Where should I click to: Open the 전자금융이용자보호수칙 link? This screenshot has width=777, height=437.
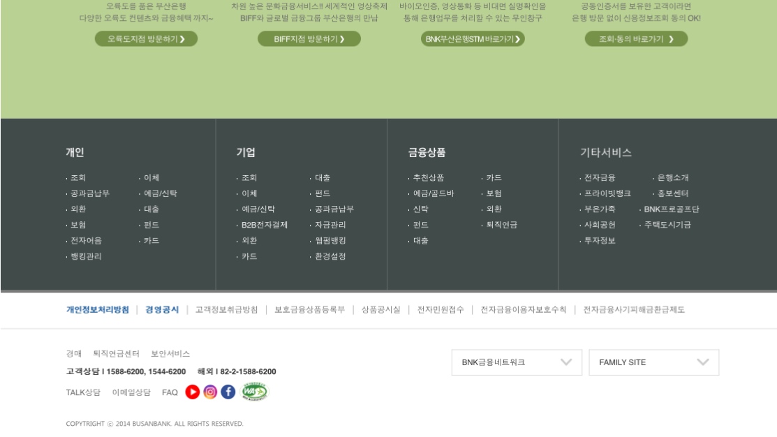click(x=524, y=310)
